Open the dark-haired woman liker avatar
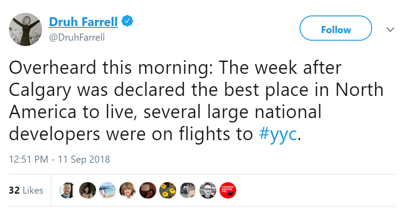 tap(87, 190)
